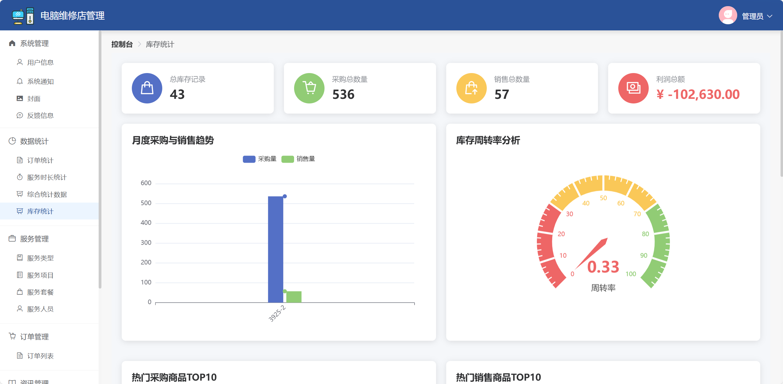Click the 服务时长统计 timer icon
The image size is (783, 384).
click(x=20, y=177)
